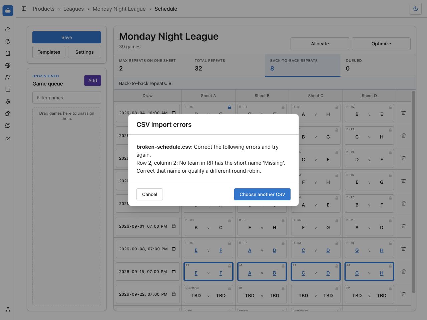Toggle lock on Sheet B game E v H
Viewport: 427px width, 320px height.
coord(283,221)
